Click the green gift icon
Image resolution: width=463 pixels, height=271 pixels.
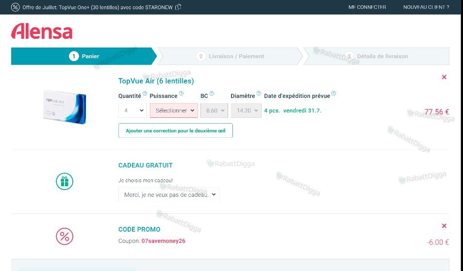click(x=65, y=181)
